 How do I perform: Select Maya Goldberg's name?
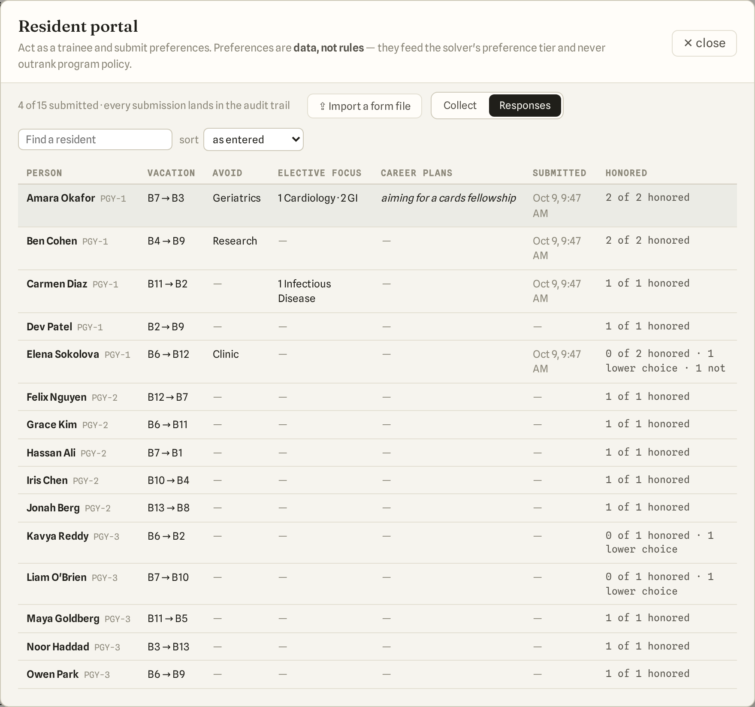(x=63, y=618)
